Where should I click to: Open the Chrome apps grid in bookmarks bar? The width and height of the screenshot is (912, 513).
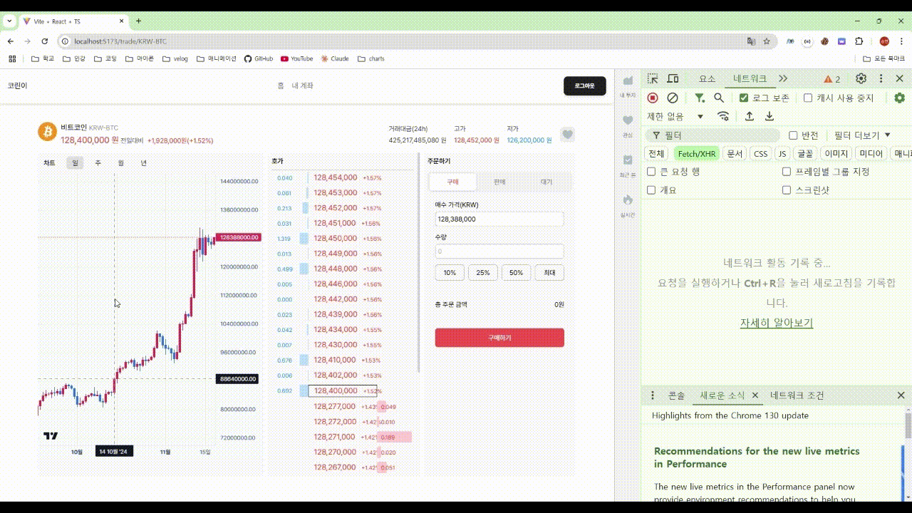click(x=11, y=58)
